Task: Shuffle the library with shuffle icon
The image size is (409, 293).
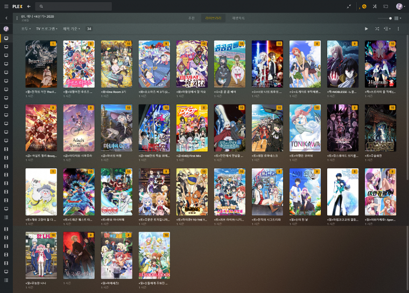Action: (x=377, y=28)
